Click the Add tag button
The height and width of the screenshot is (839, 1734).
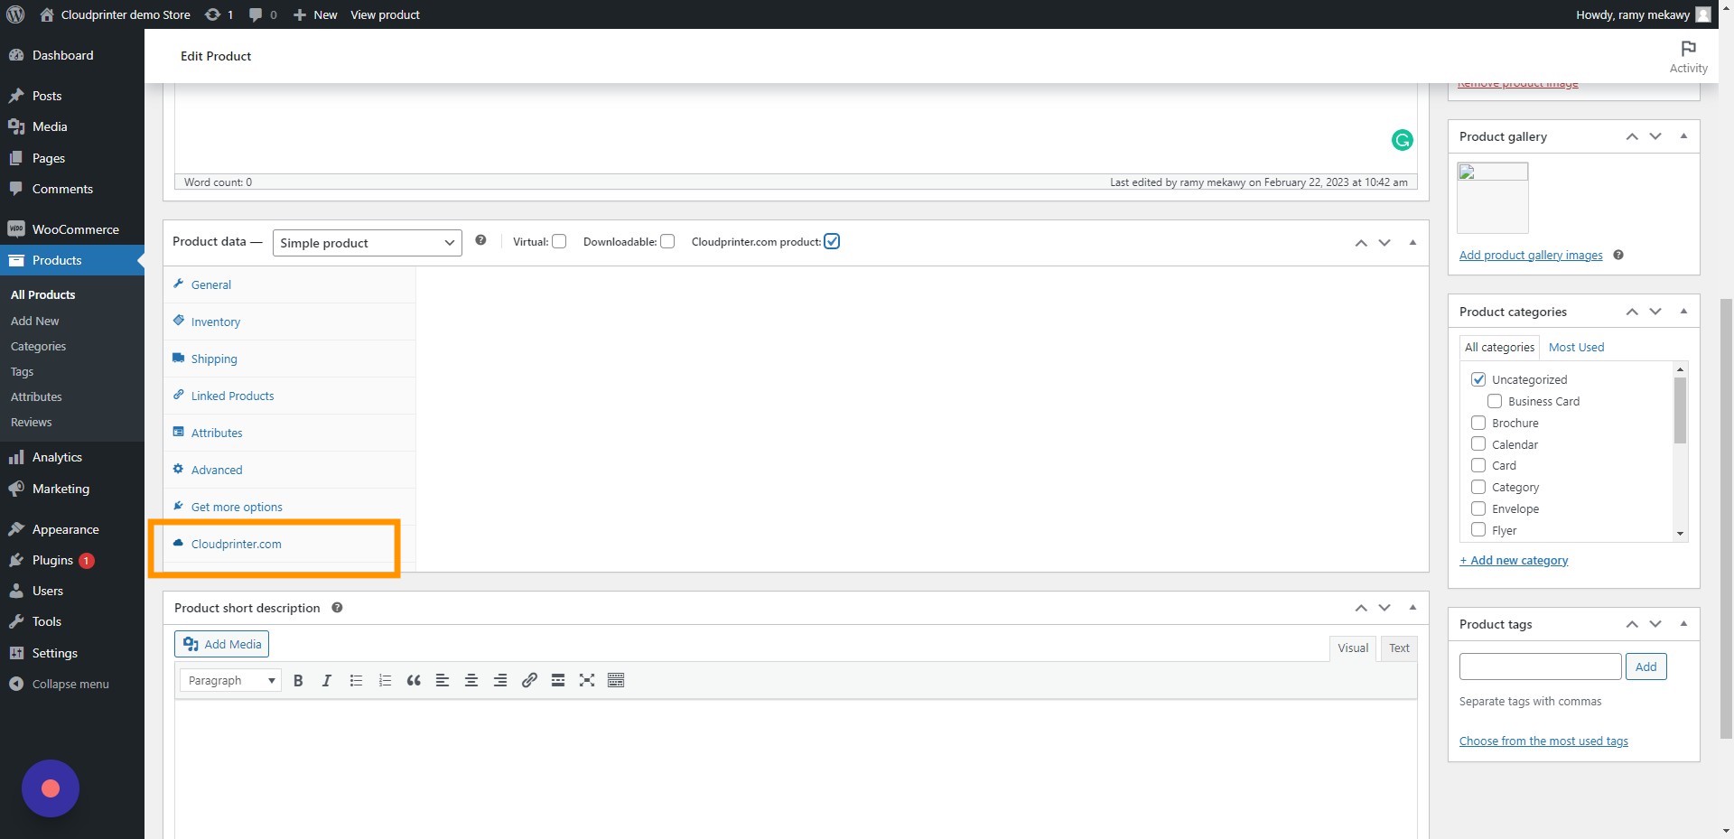point(1645,667)
